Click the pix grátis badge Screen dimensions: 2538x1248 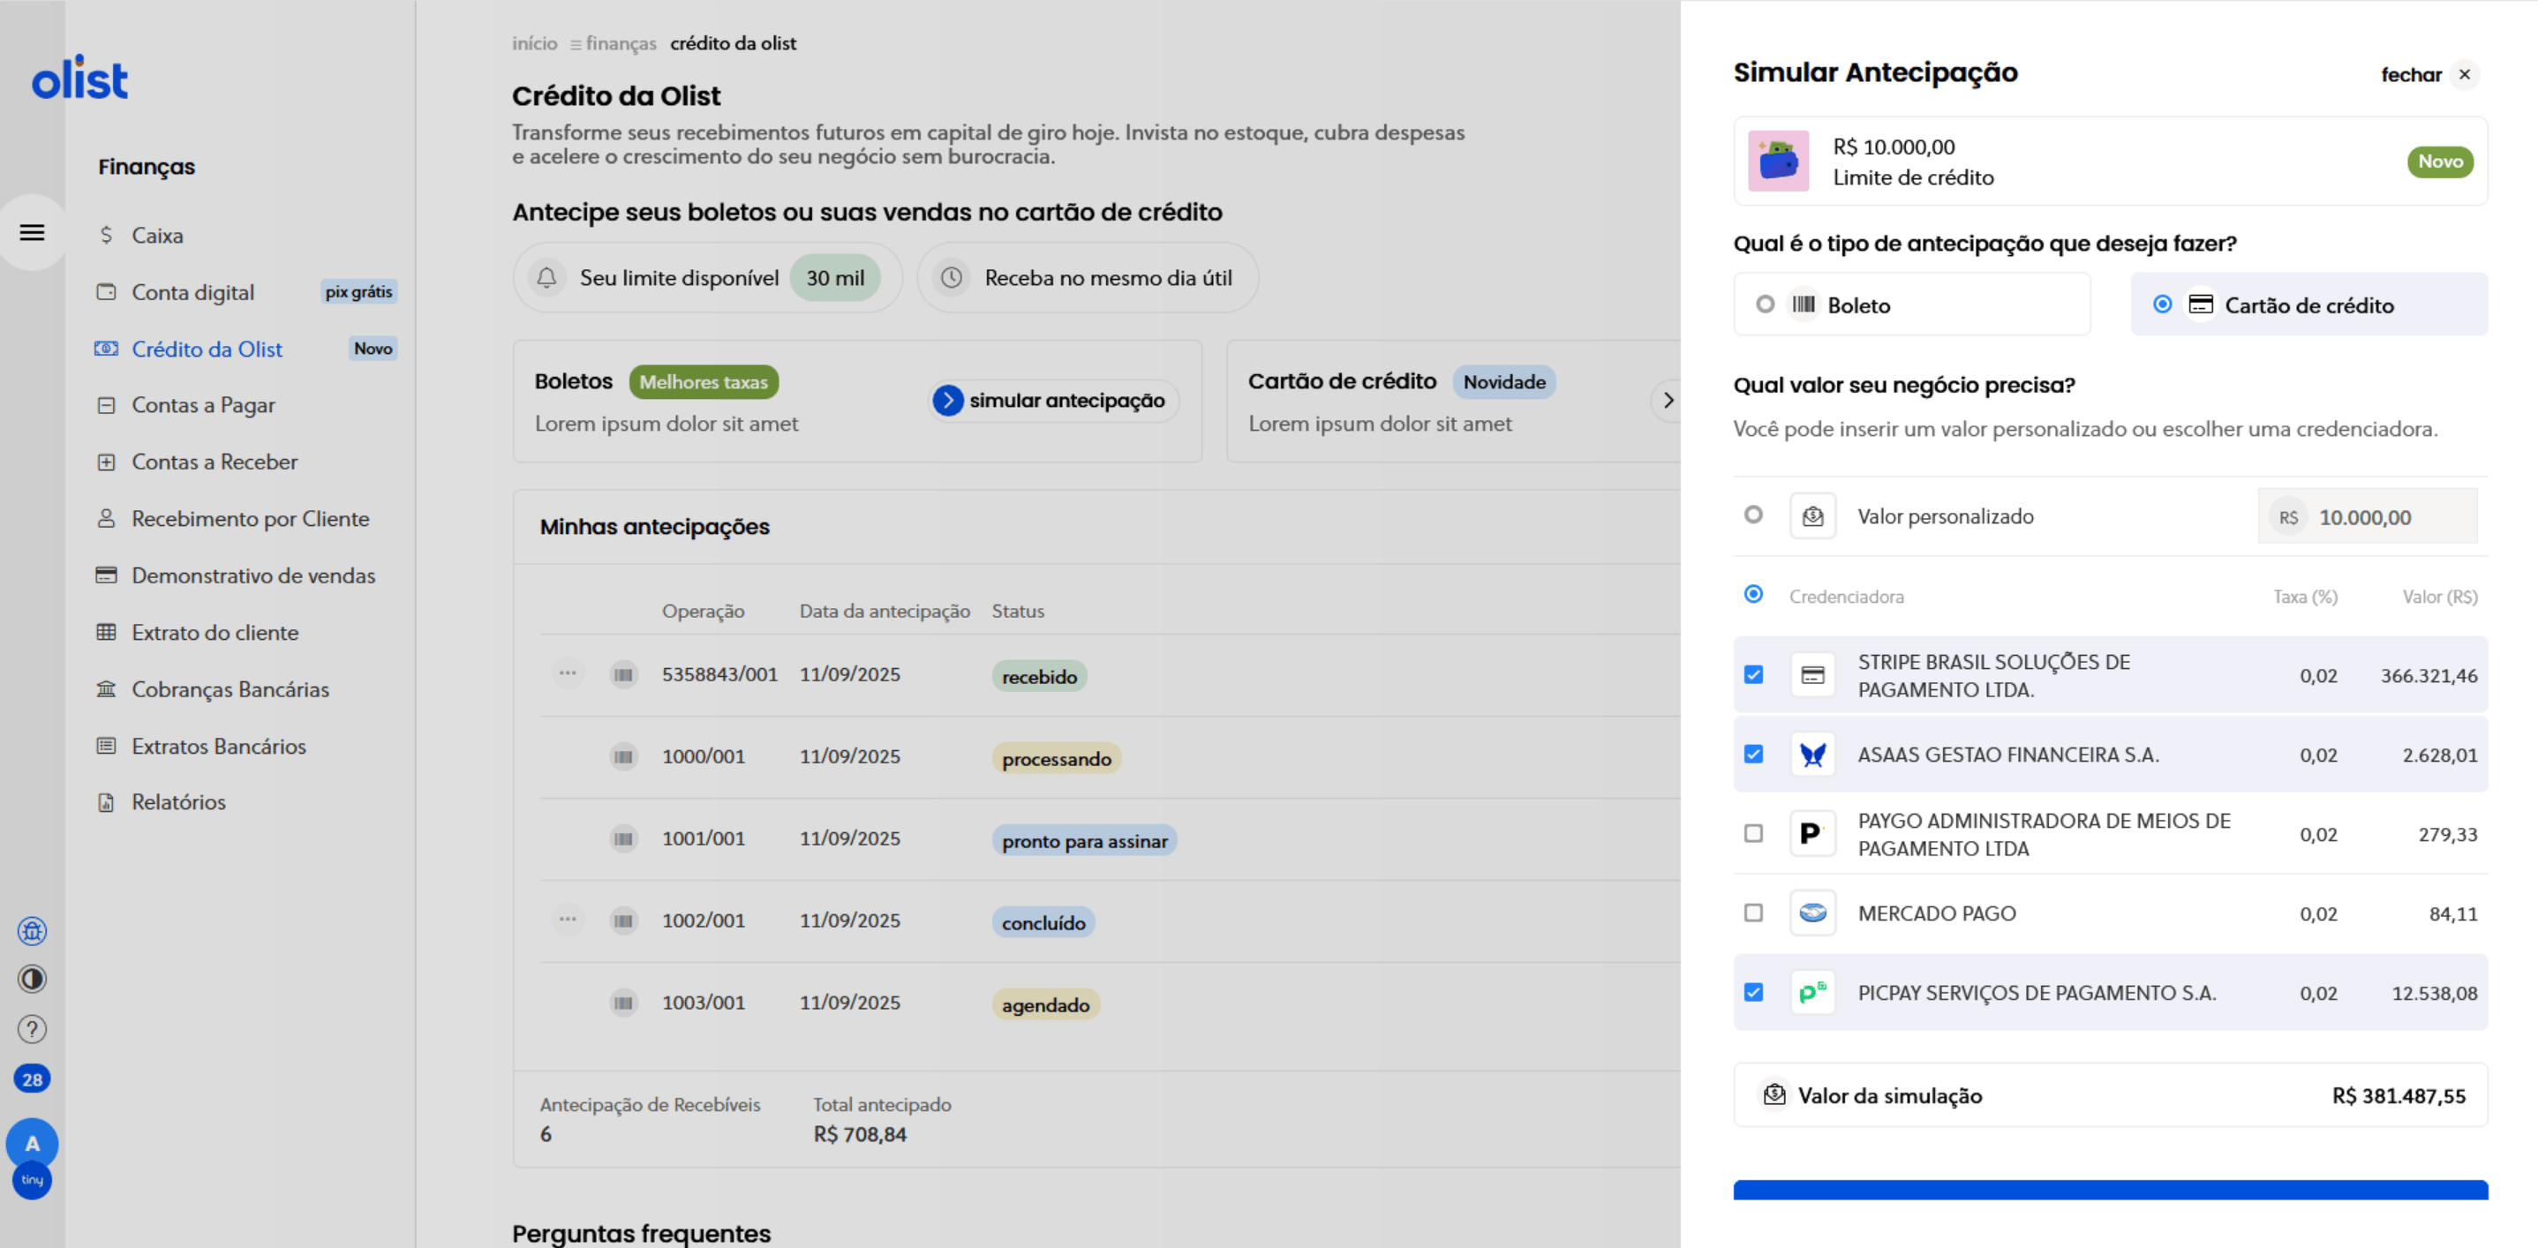point(358,291)
